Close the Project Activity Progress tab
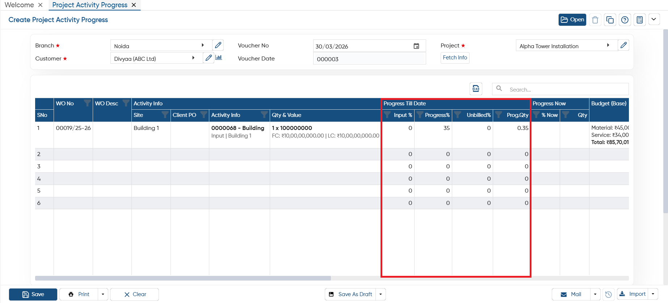This screenshot has width=668, height=303. pyautogui.click(x=134, y=5)
